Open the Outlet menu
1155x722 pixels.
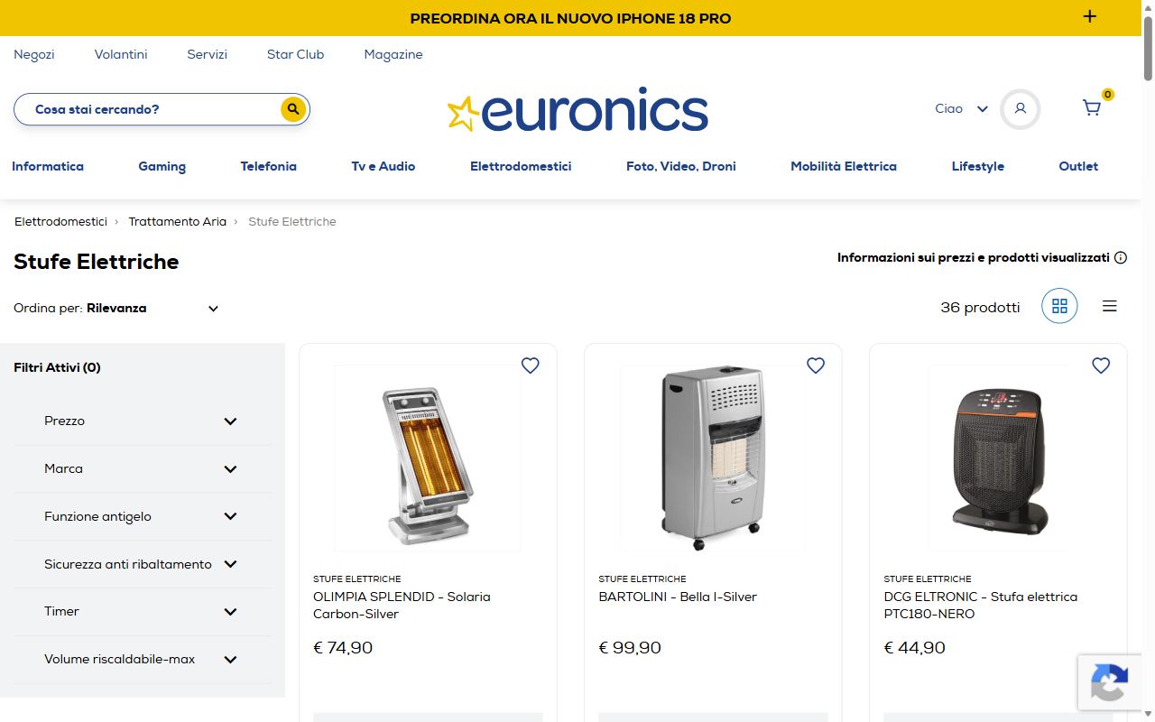[1078, 166]
